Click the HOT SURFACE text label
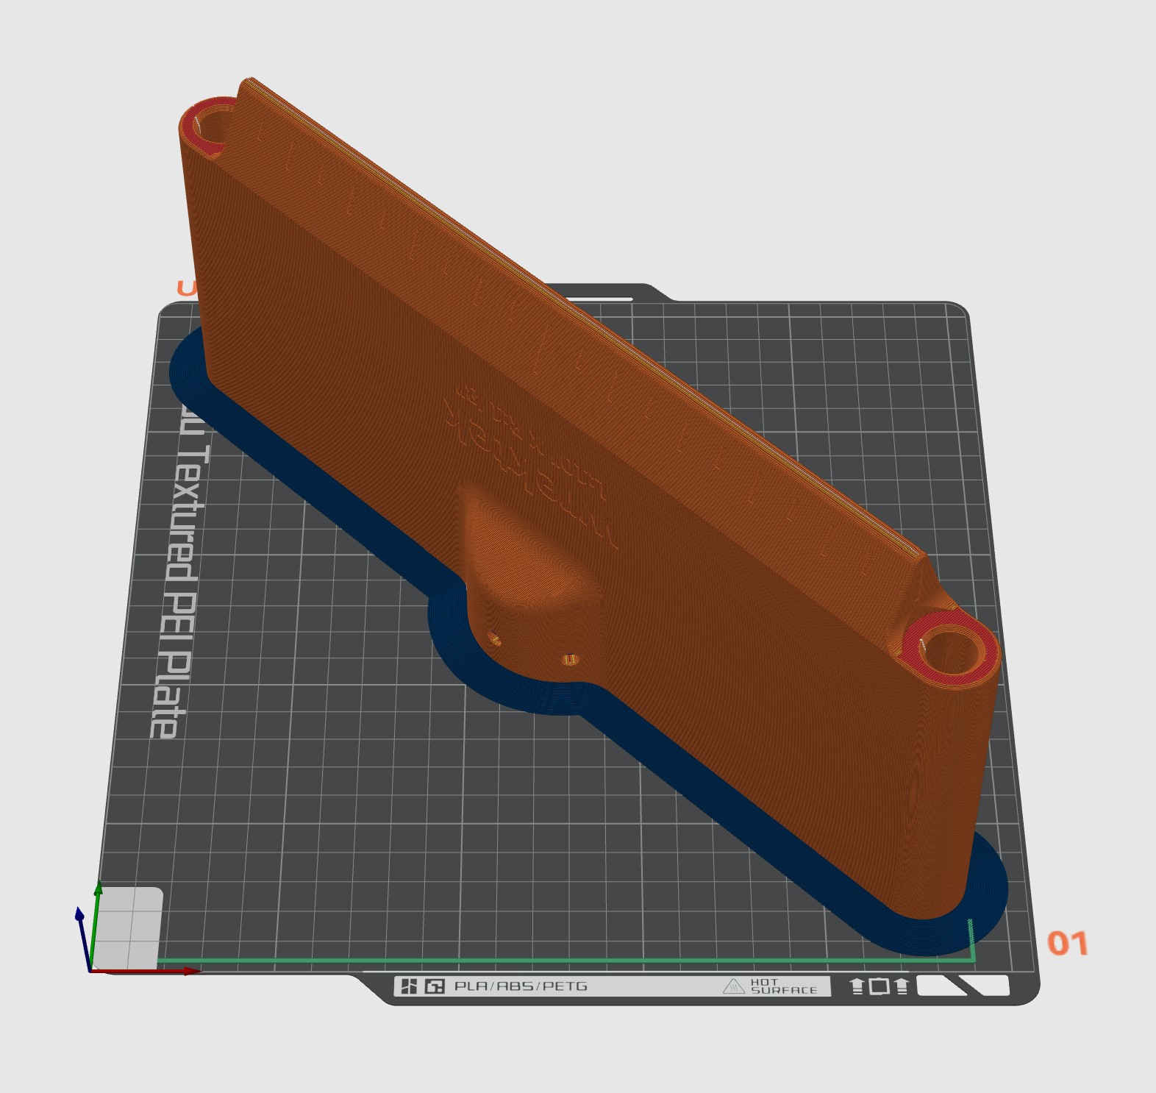The height and width of the screenshot is (1093, 1156). pos(783,986)
